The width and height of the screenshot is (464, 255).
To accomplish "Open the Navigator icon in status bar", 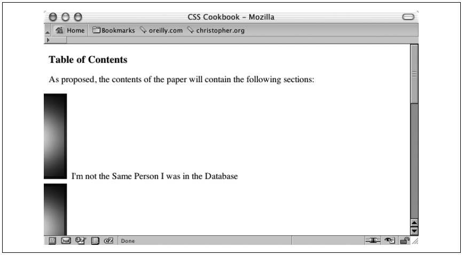I will [x=52, y=241].
